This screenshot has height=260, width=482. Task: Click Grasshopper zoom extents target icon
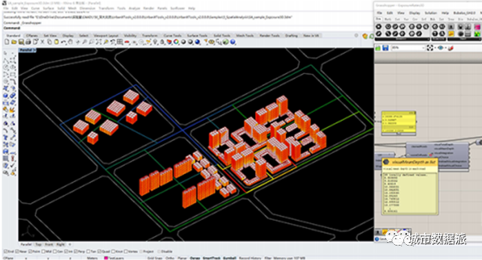(430, 48)
